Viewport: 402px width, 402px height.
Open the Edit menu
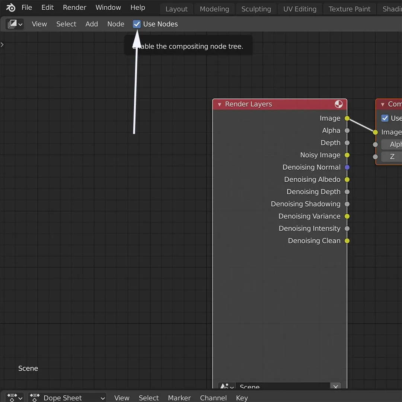47,8
